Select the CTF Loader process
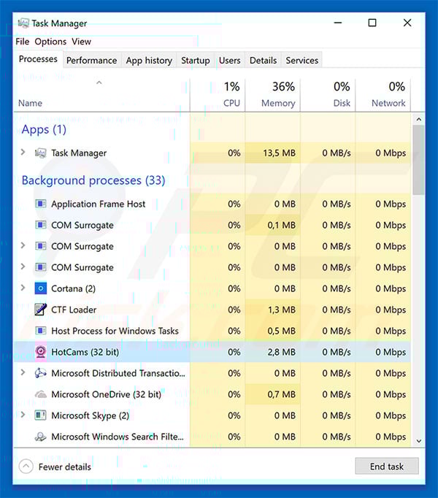Screen dimensions: 438x498 (212, 310)
